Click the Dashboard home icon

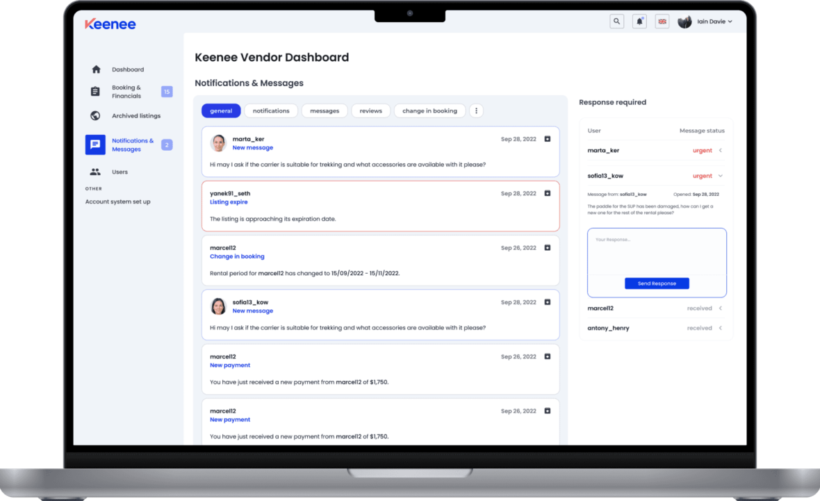(x=96, y=69)
